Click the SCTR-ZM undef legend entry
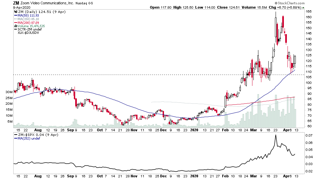318x179 pixels. (29, 30)
